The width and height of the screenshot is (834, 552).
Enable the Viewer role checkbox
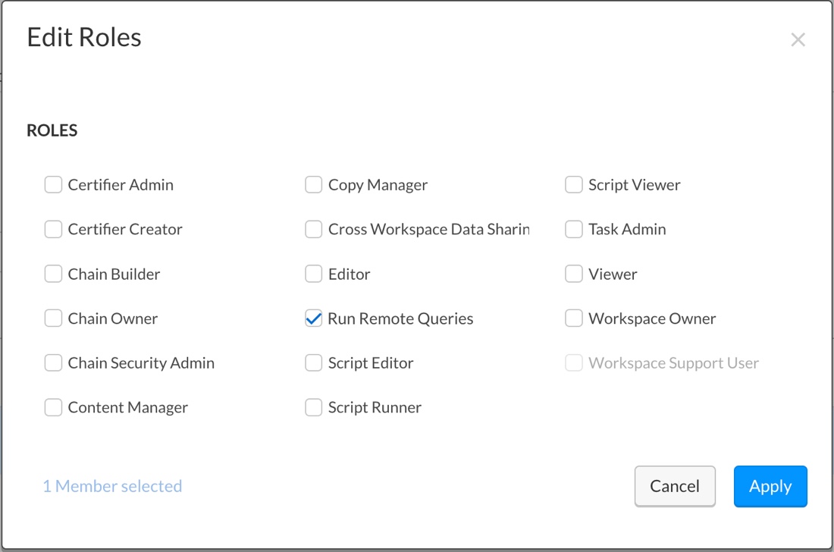[574, 274]
